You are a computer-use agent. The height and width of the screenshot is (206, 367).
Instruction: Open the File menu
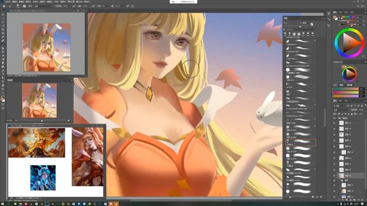(7, 2)
